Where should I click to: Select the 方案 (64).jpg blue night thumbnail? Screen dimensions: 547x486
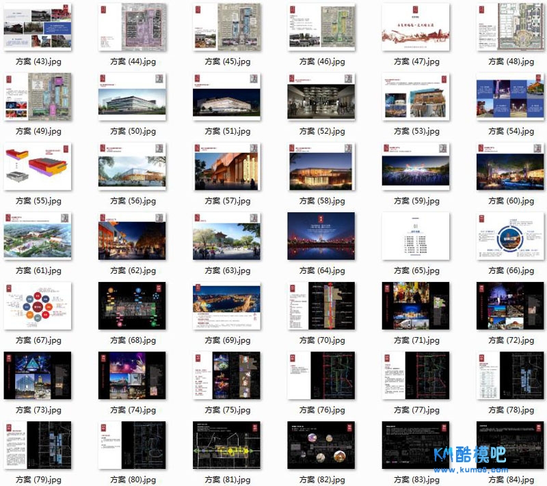321,236
